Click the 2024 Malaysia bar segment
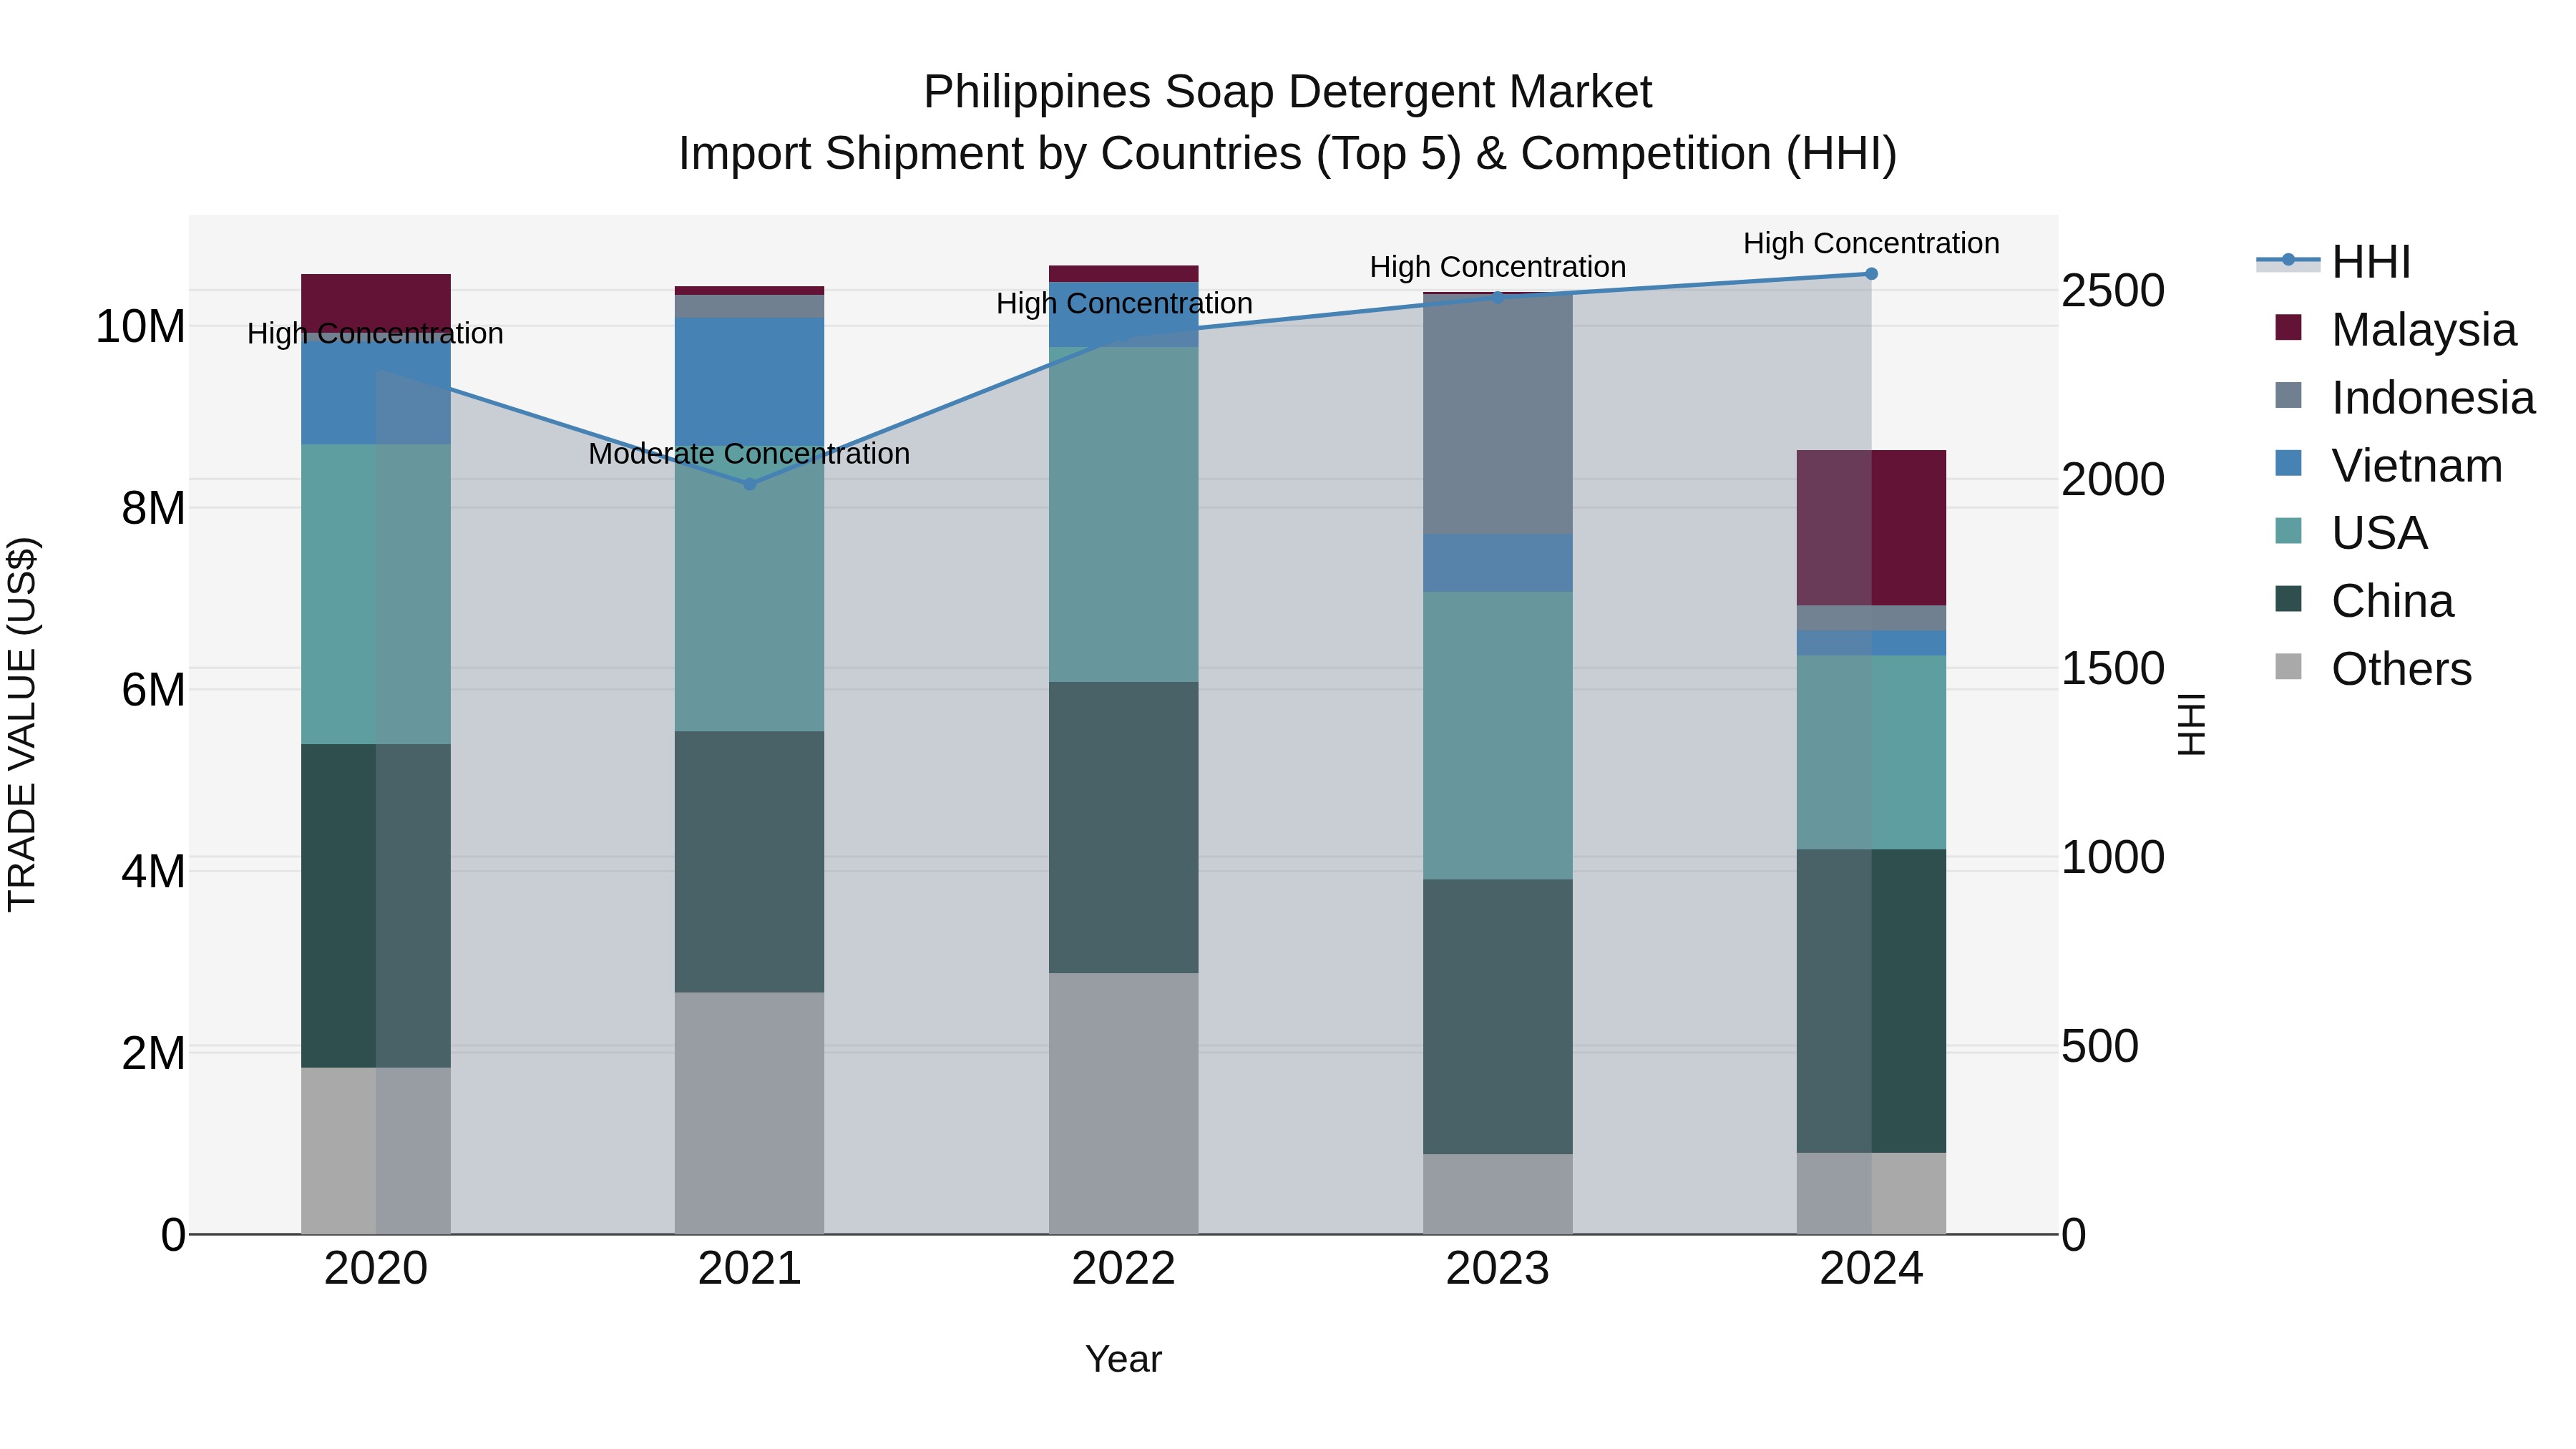The width and height of the screenshot is (2576, 1449). pyautogui.click(x=1871, y=528)
